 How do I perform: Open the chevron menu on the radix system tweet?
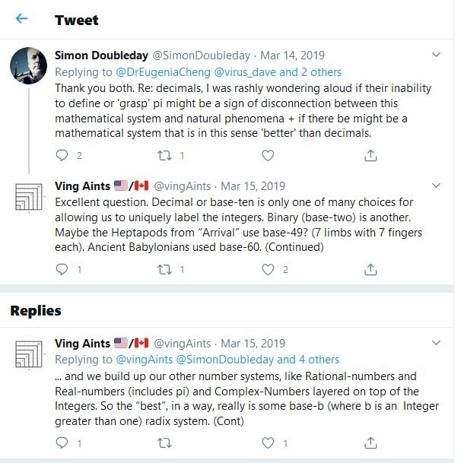437,344
